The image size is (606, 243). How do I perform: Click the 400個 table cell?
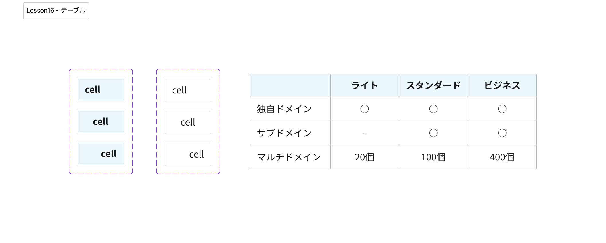coord(502,157)
